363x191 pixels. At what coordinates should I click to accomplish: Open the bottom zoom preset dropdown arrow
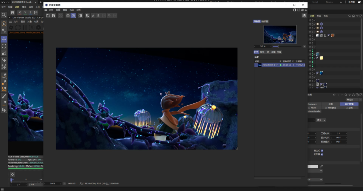[x=64, y=184]
